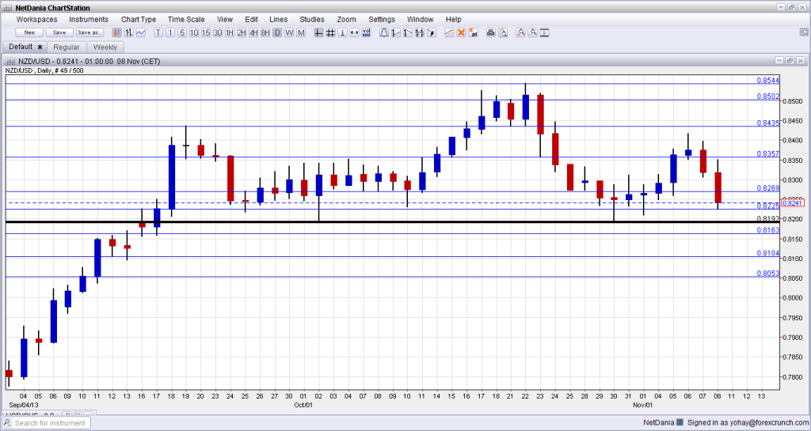Select line chart type icon
Viewport: 811px width, 431px height.
pyautogui.click(x=141, y=32)
